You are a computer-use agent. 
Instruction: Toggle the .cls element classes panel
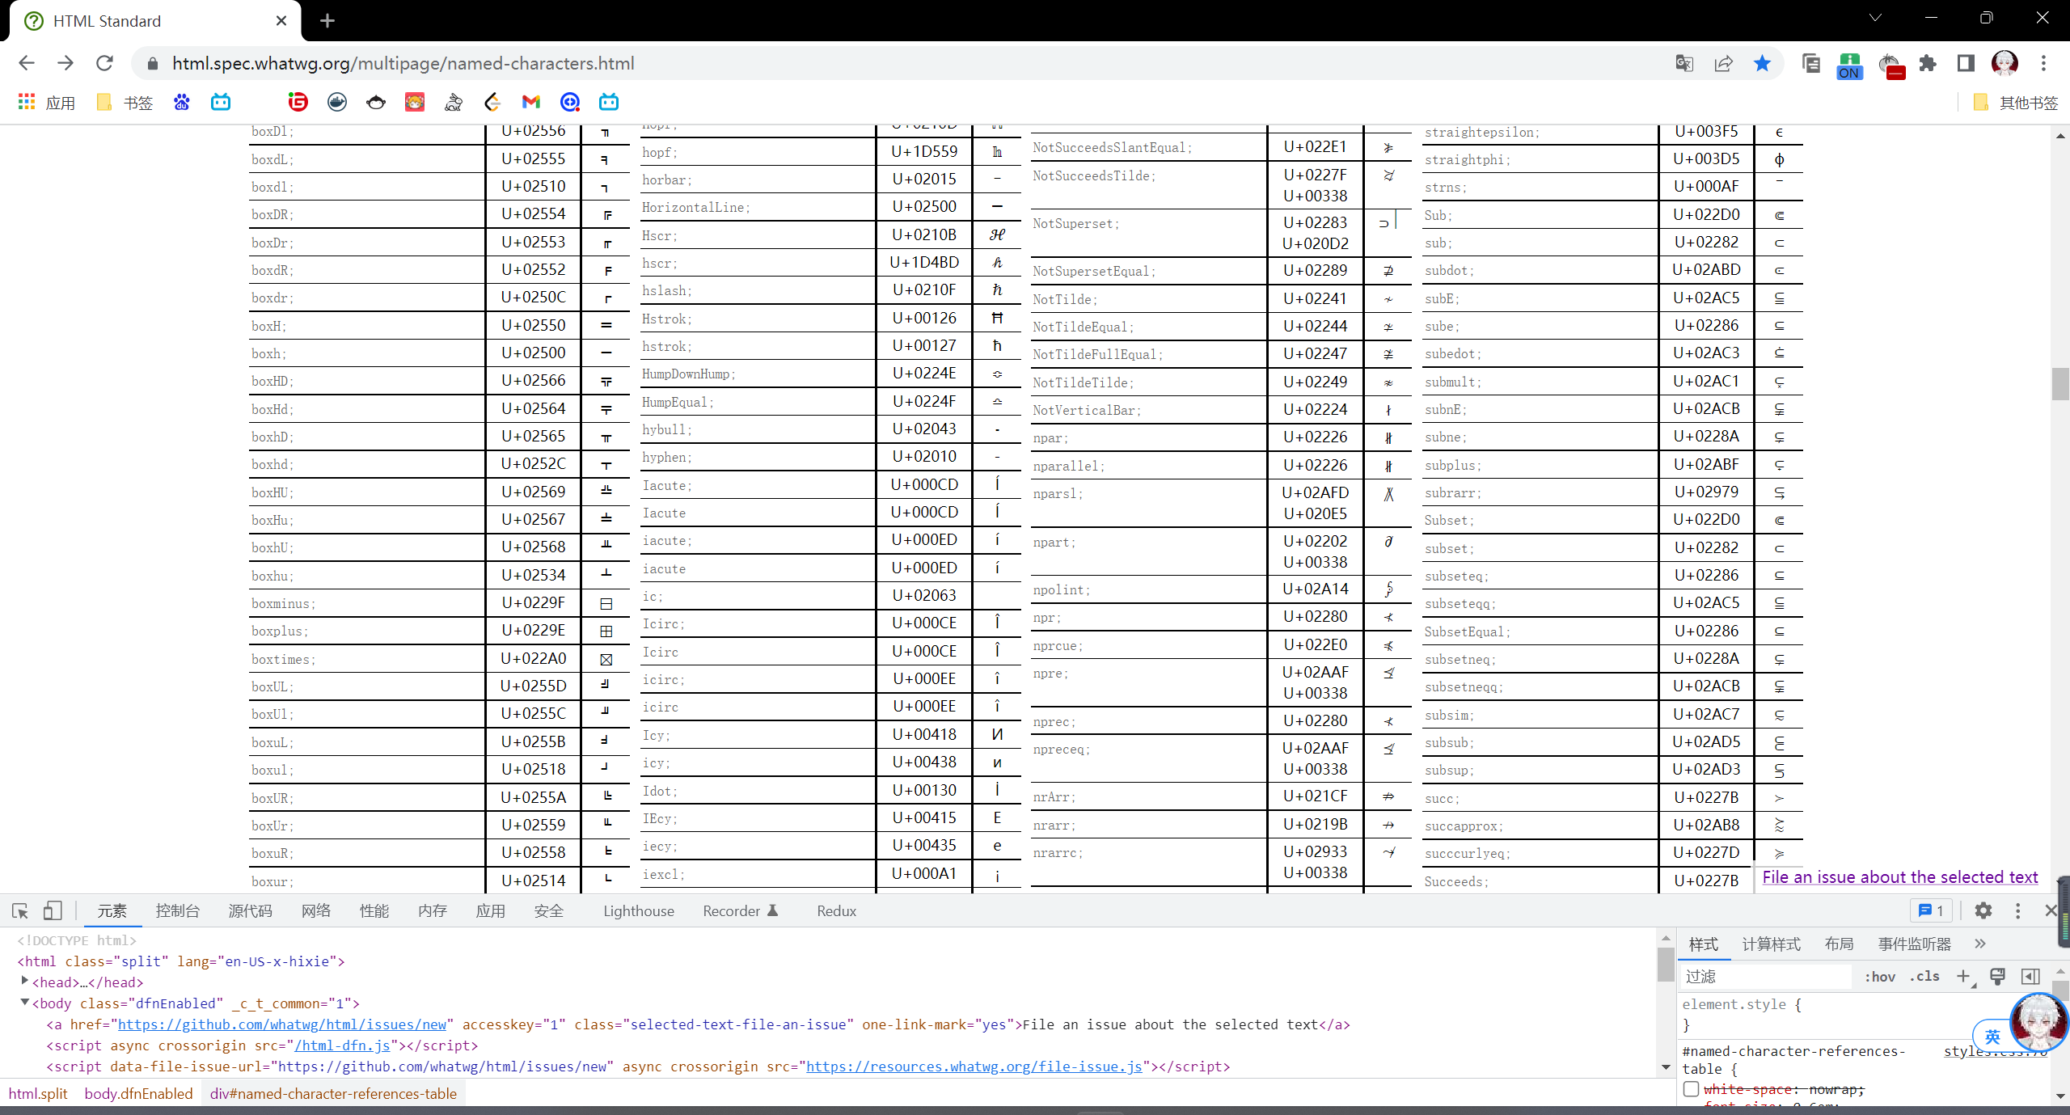(x=1924, y=977)
